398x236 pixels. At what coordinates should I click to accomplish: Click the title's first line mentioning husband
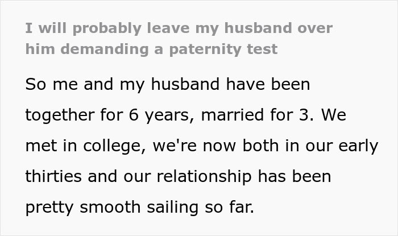179,28
